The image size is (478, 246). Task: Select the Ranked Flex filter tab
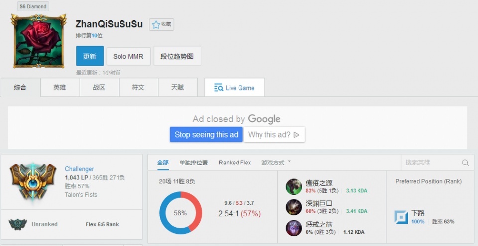(x=235, y=163)
